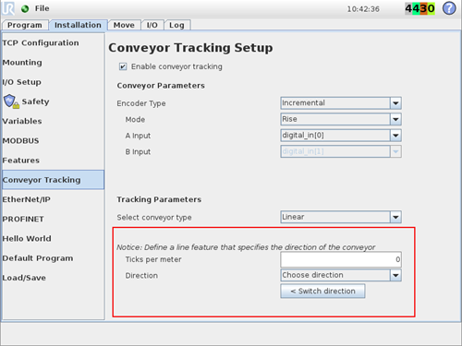Switch to the Program tab
Image resolution: width=462 pixels, height=346 pixels.
click(25, 25)
